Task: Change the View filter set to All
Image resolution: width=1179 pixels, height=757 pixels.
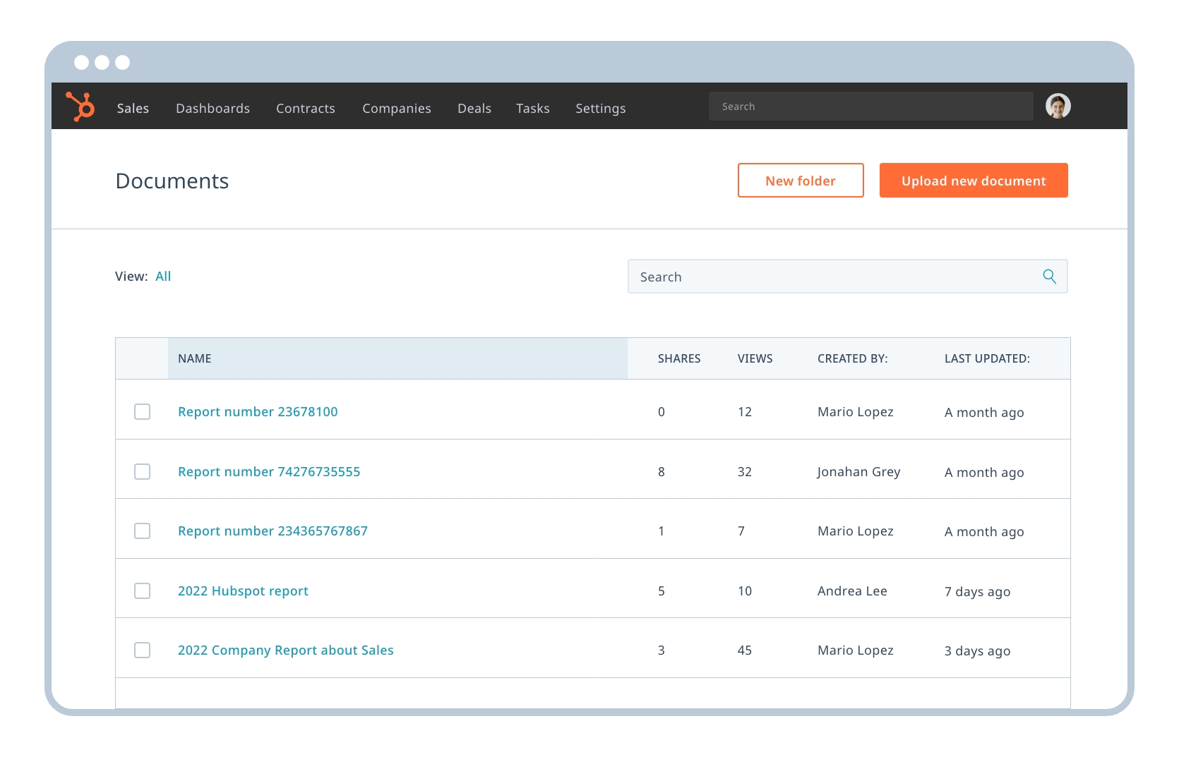Action: (163, 277)
